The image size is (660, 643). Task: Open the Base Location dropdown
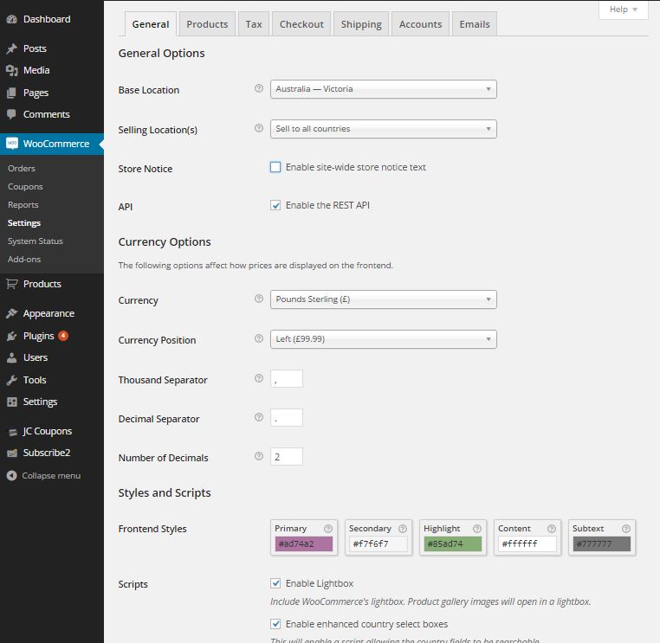(383, 89)
